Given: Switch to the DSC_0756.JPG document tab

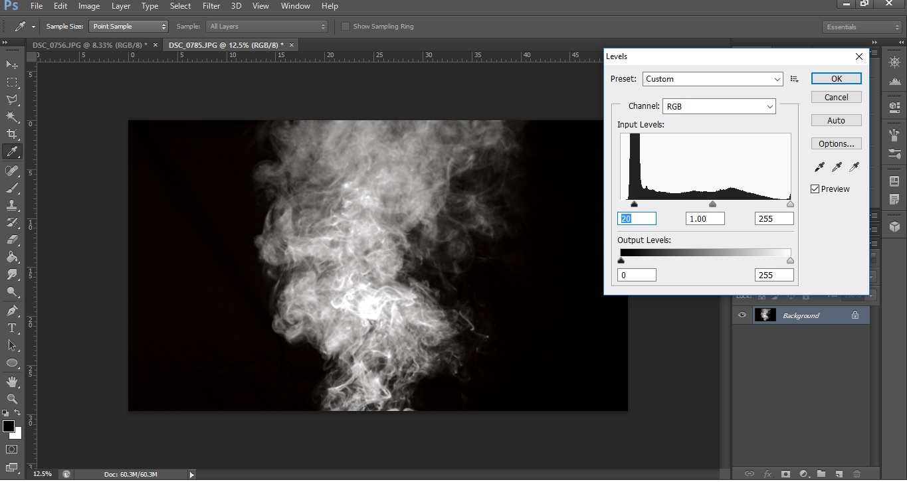Looking at the screenshot, I should pos(90,45).
